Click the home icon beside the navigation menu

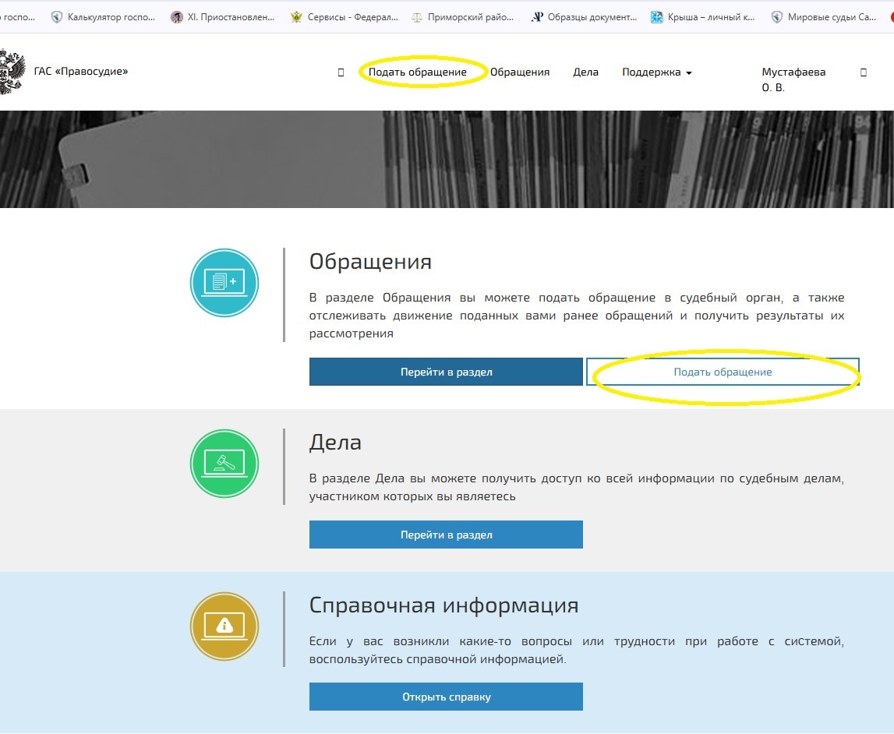(341, 71)
